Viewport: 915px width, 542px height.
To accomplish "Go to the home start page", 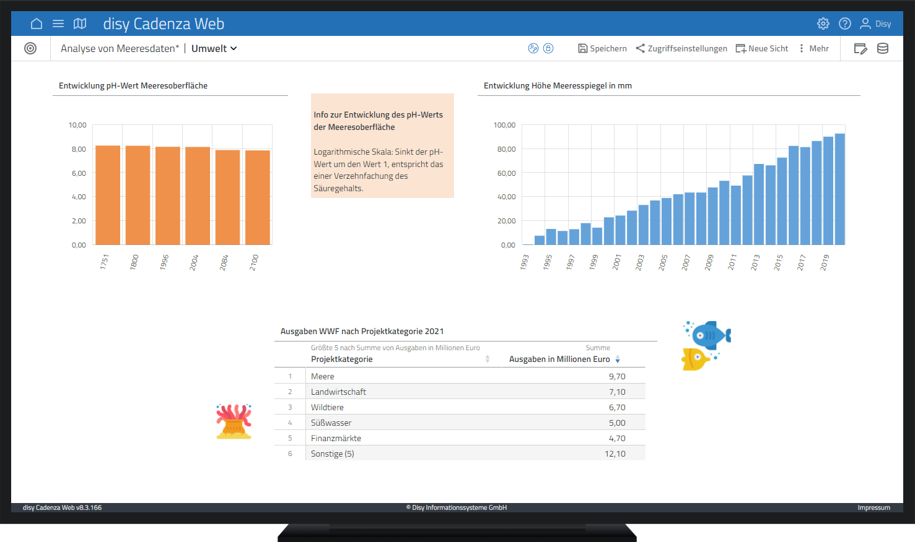I will click(x=37, y=24).
